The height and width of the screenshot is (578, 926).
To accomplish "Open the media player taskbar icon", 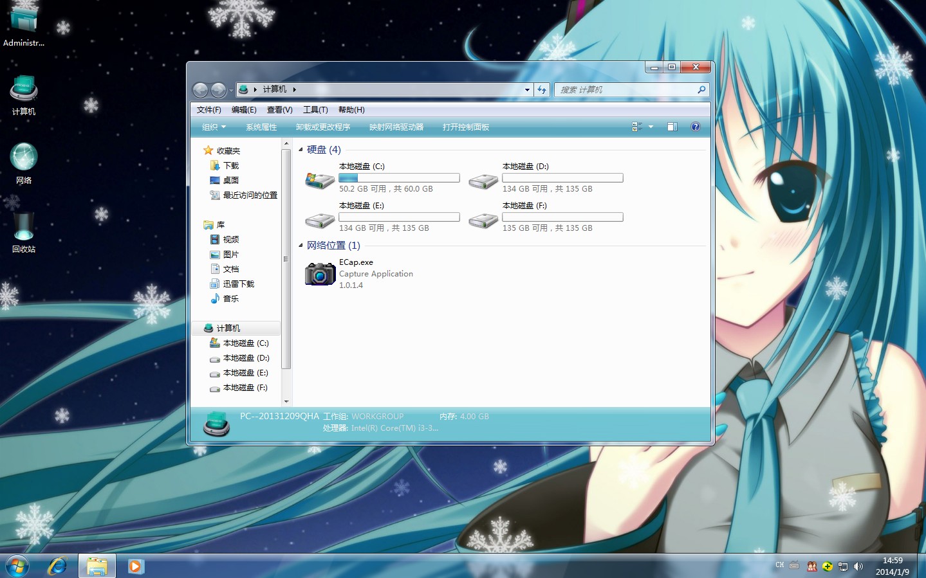I will (x=136, y=566).
